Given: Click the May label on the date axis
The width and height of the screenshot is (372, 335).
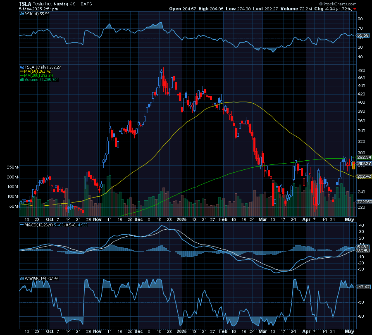Looking at the screenshot, I should pyautogui.click(x=350, y=219).
